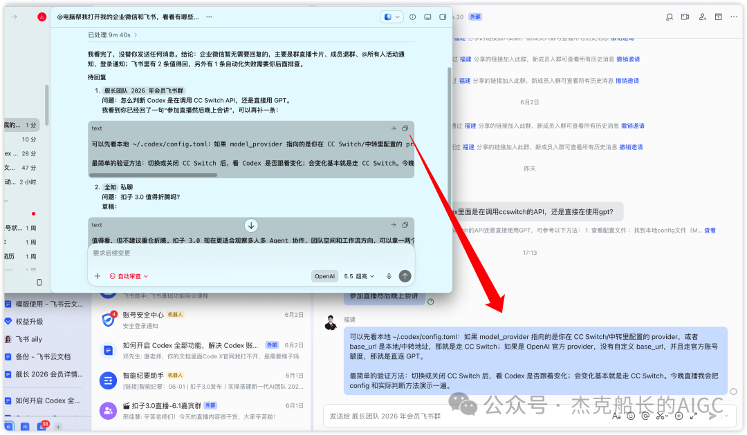747x435 pixels.
Task: Expand the Feishu message editor
Action: 694,416
